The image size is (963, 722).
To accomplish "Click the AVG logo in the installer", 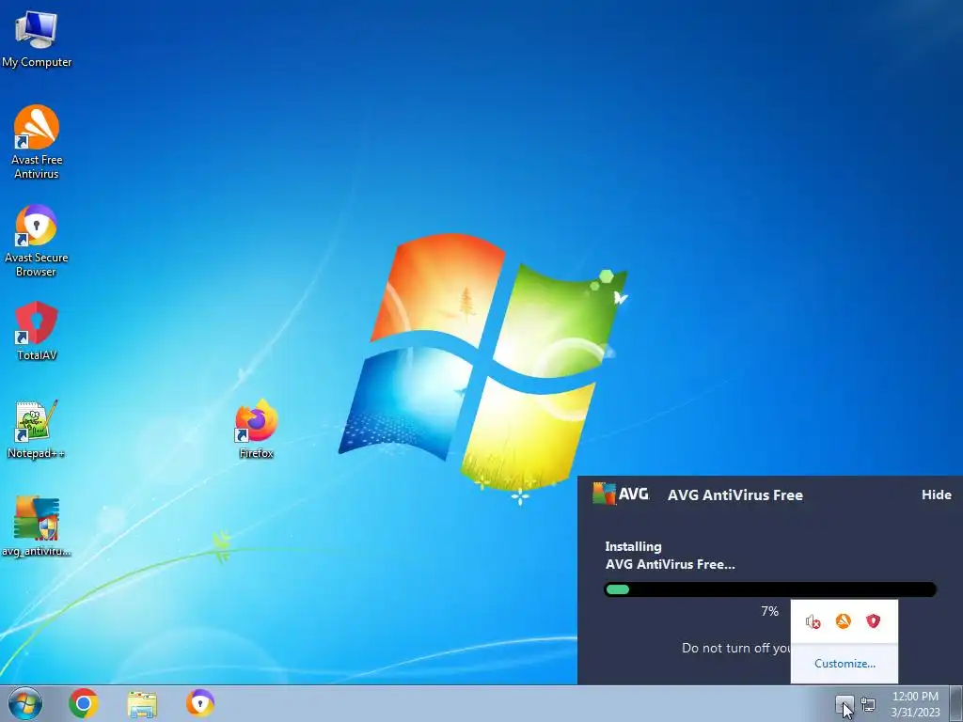I will (621, 494).
